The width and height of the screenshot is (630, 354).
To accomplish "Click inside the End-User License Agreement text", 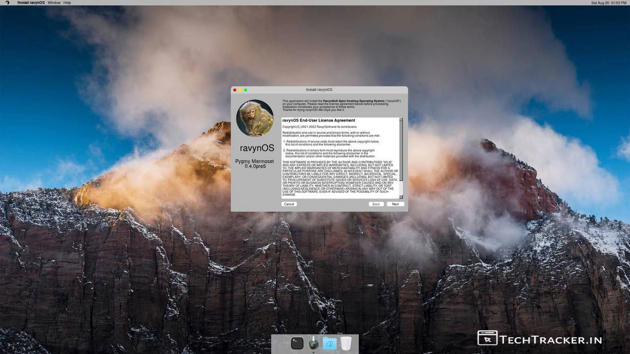I will [x=340, y=157].
